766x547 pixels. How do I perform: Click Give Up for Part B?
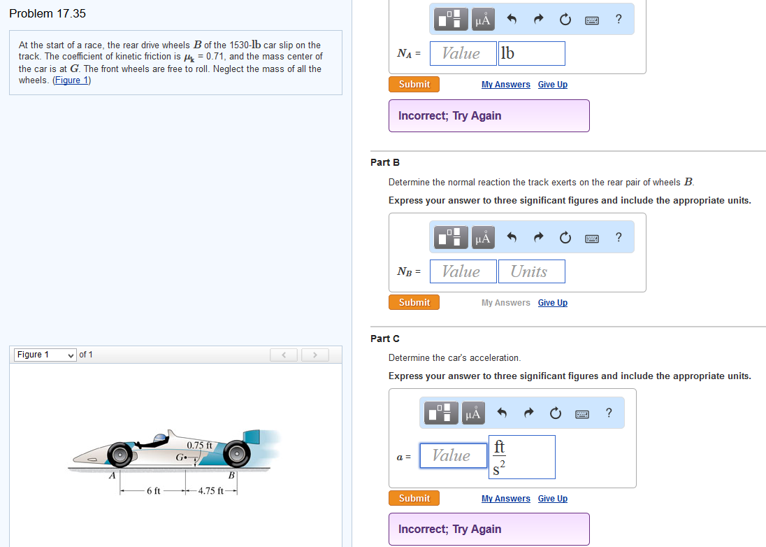[x=552, y=302]
